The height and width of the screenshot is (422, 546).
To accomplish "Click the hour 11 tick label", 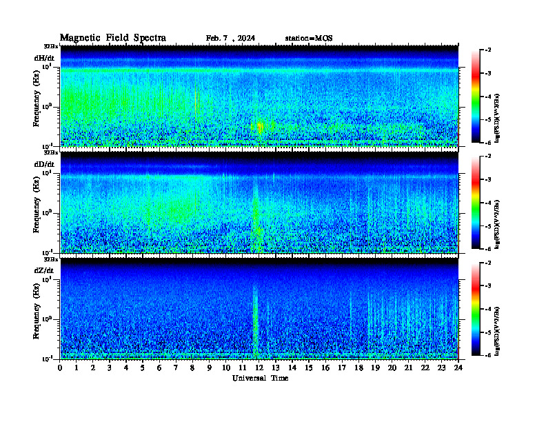I will coord(243,368).
